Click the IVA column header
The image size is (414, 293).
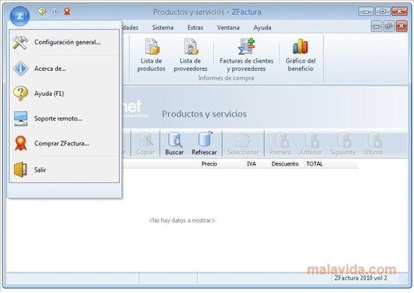click(251, 163)
